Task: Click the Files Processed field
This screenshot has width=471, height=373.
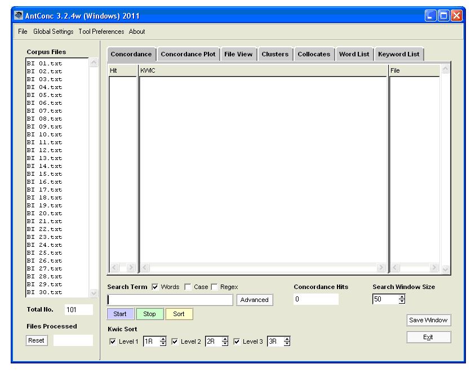Action: coord(73,340)
